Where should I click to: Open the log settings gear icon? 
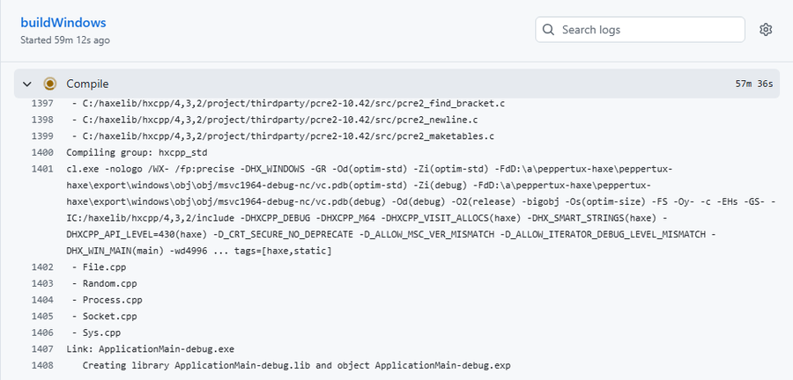click(x=766, y=30)
